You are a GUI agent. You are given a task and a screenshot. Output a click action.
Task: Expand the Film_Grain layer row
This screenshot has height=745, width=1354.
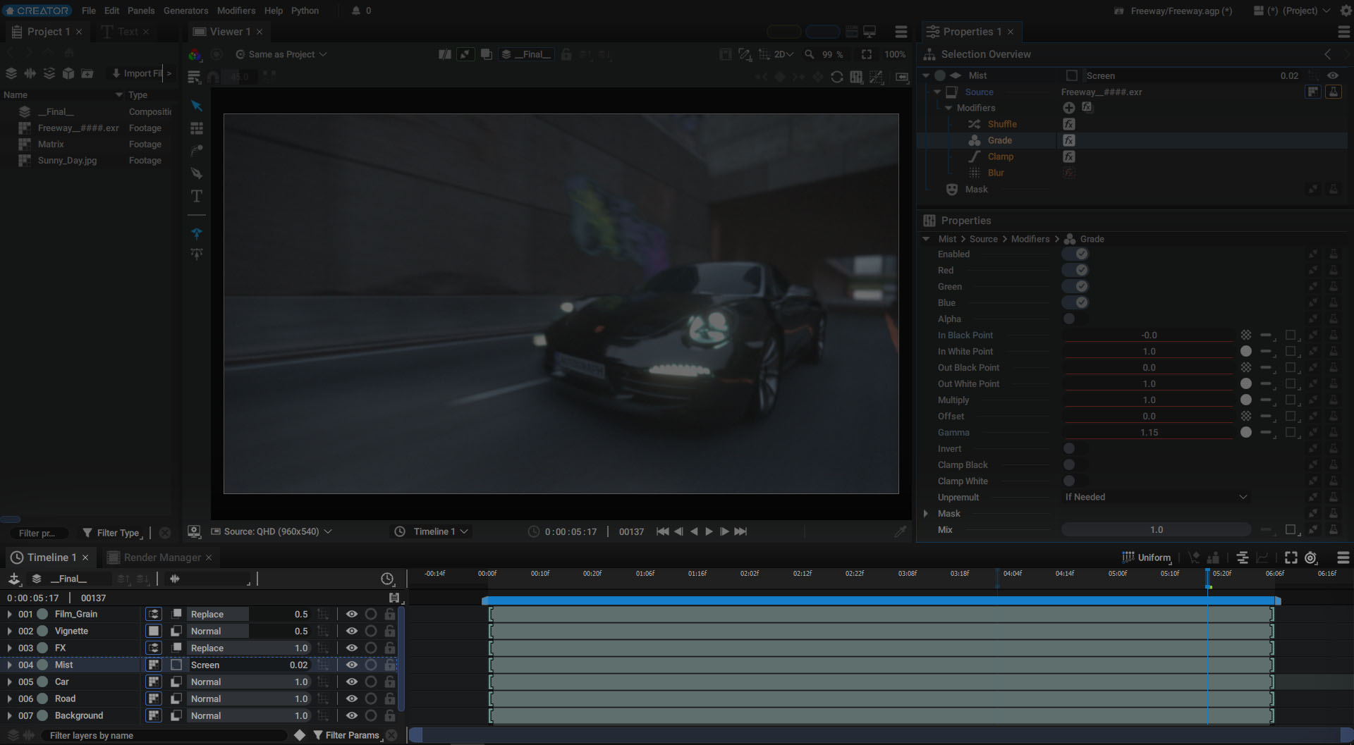pyautogui.click(x=9, y=614)
